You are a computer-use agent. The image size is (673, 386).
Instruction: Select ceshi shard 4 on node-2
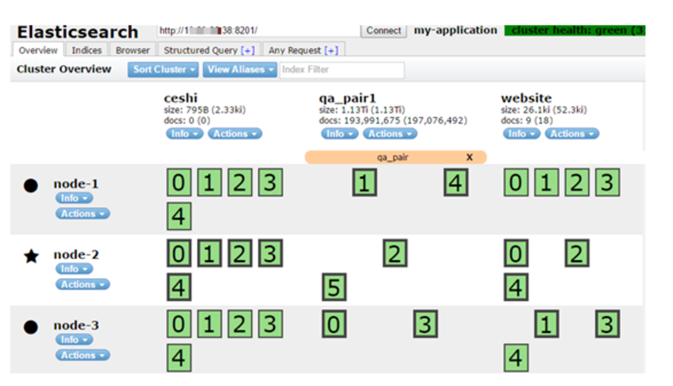(179, 287)
